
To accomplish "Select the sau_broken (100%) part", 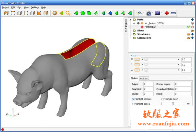I will click(x=155, y=23).
